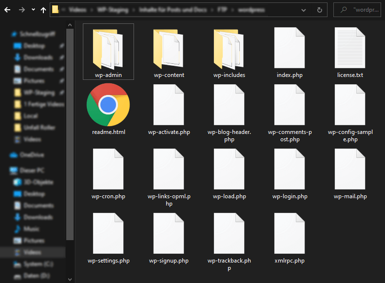
Task: Go forward in folder history
Action: (x=21, y=10)
